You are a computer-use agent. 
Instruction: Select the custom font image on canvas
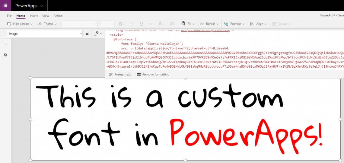[185, 119]
